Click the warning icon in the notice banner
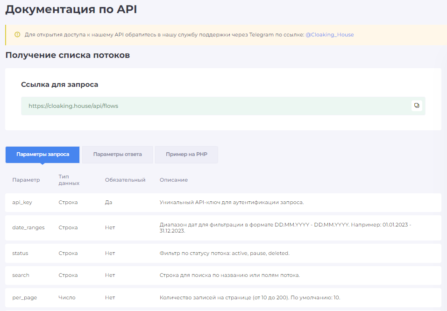This screenshot has height=311, width=447. (17, 35)
